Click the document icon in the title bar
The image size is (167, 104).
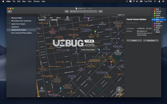pos(76,9)
